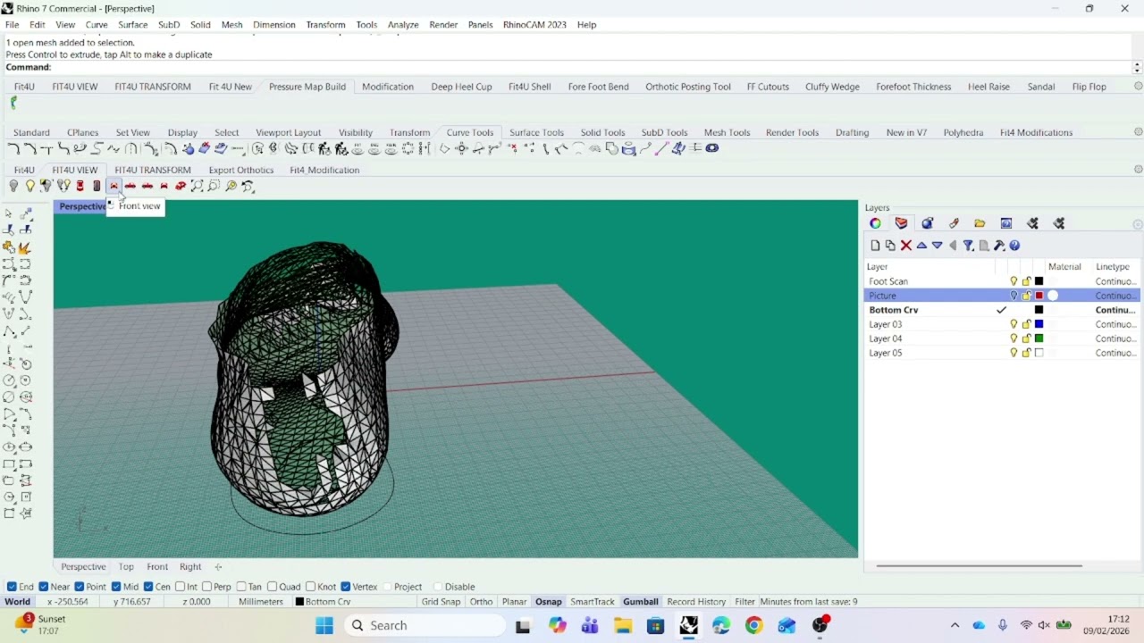Click the add viewport tab plus button

pos(218,566)
